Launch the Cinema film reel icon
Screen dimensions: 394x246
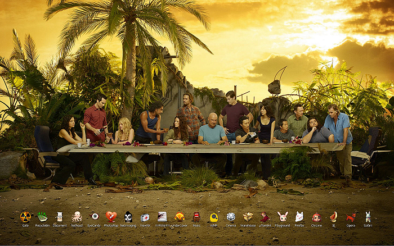[231, 217]
